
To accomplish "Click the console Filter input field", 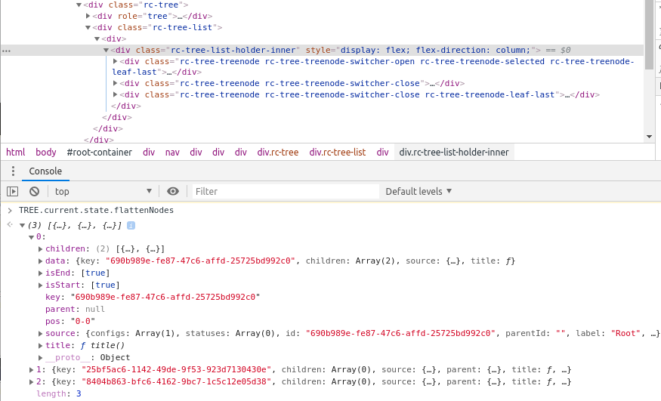I will 286,192.
